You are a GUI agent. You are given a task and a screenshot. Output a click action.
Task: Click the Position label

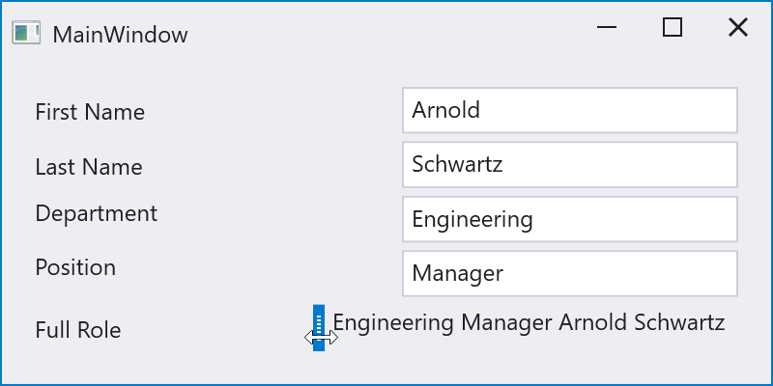[x=75, y=267]
